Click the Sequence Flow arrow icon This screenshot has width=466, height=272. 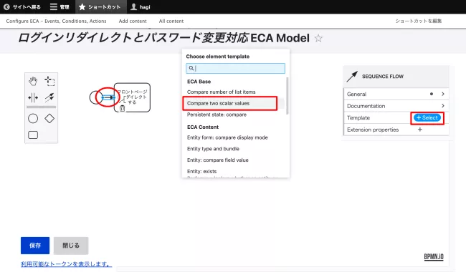(352, 77)
